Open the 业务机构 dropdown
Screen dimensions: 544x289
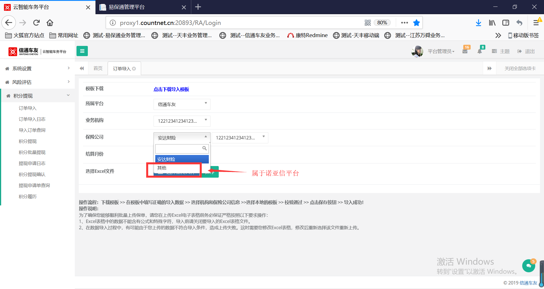182,121
